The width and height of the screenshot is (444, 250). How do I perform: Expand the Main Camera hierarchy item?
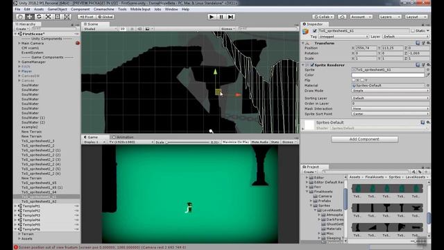[x=19, y=43]
